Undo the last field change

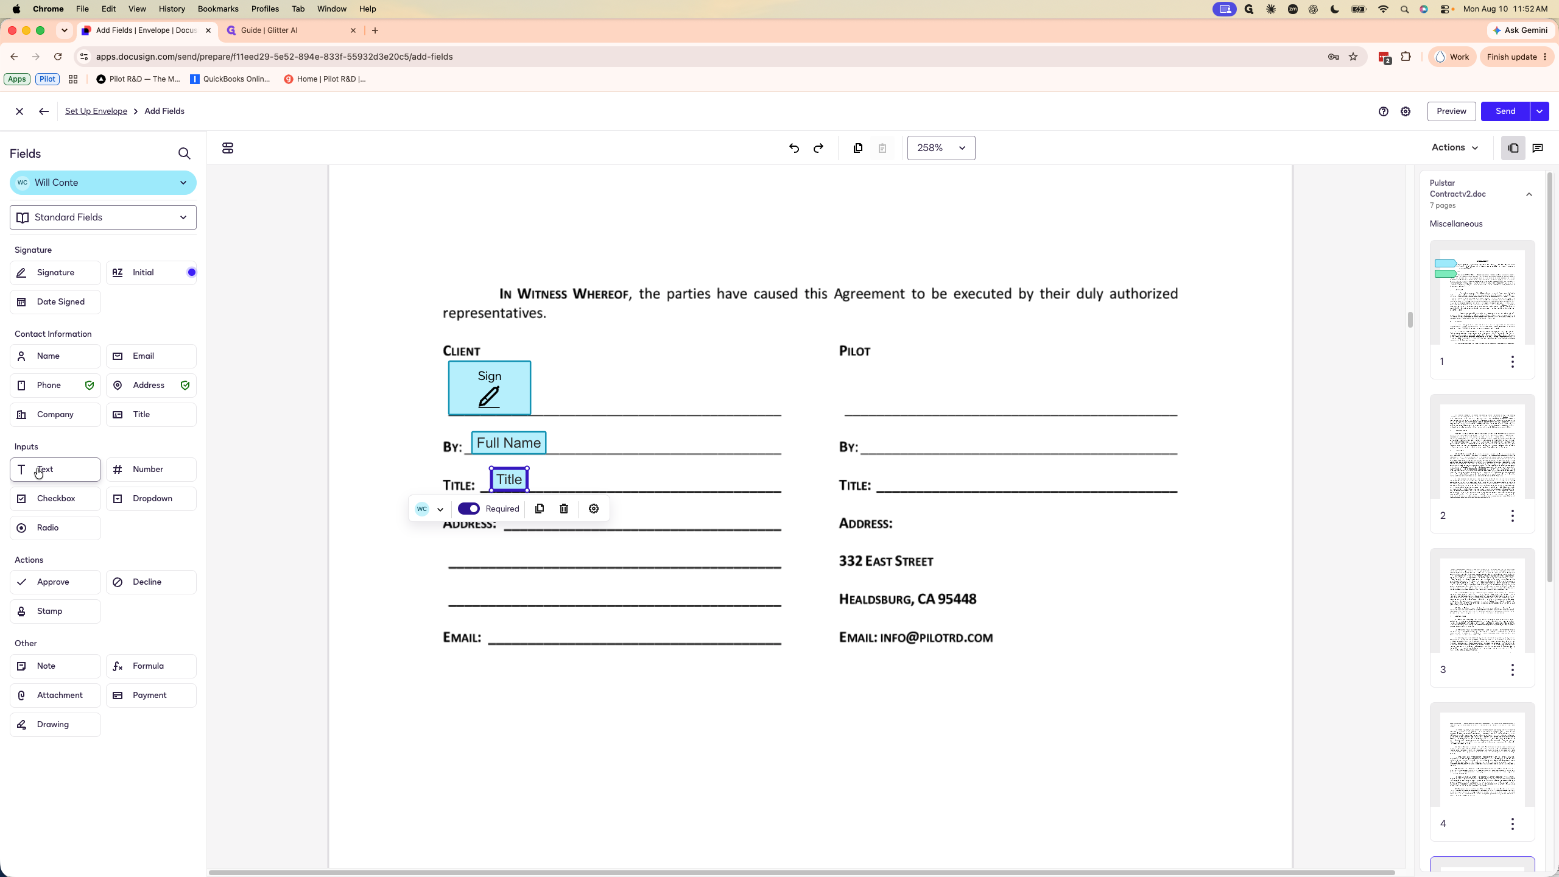794,148
